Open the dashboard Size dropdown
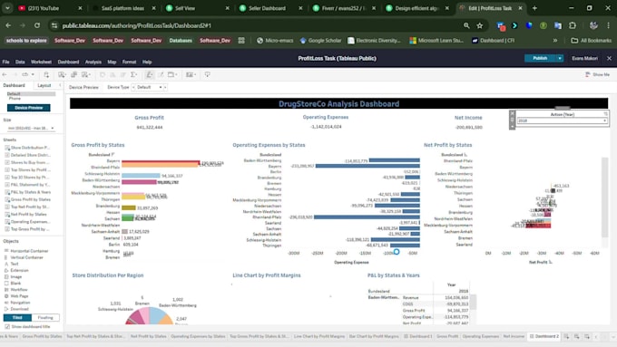The image size is (617, 347). pyautogui.click(x=31, y=128)
